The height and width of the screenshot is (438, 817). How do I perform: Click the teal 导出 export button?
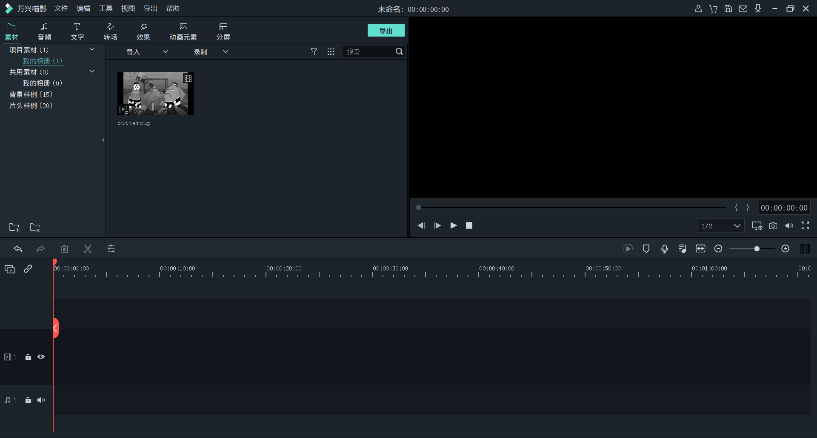point(386,31)
